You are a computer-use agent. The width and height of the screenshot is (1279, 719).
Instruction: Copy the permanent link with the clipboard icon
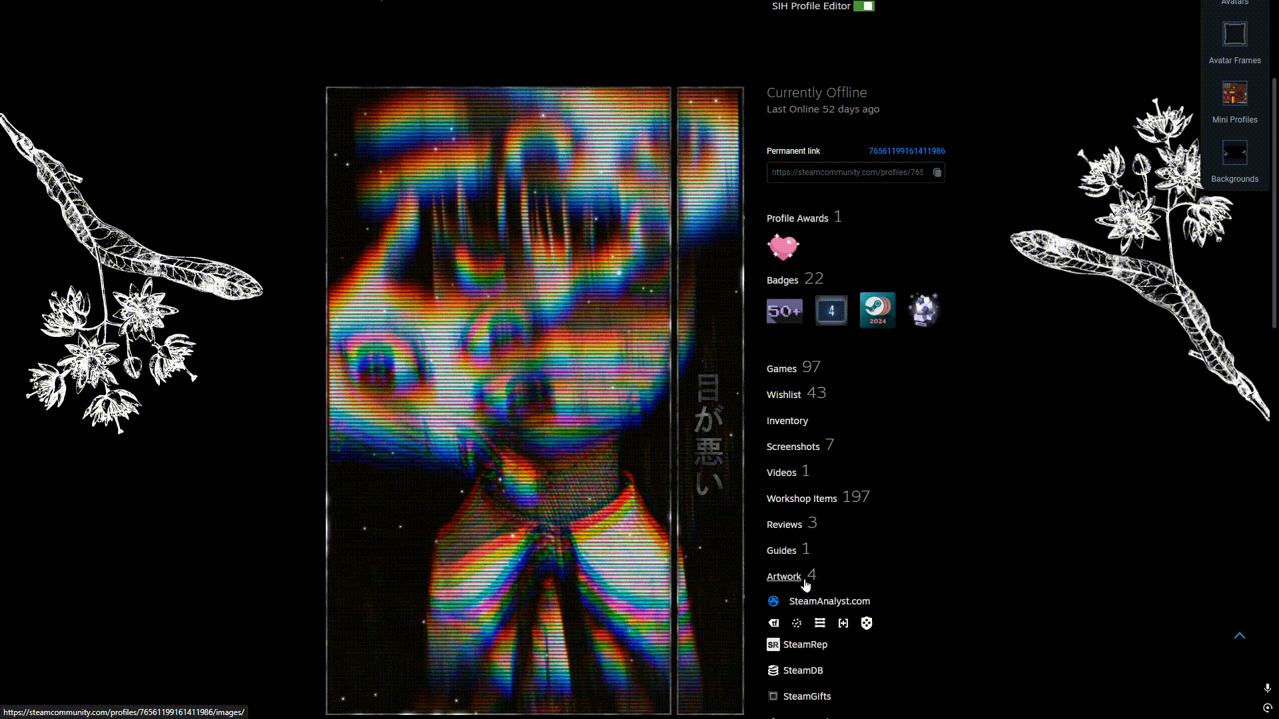click(x=937, y=172)
